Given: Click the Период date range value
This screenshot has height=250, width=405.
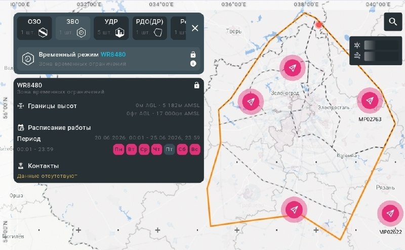Looking at the screenshot, I should [147, 138].
